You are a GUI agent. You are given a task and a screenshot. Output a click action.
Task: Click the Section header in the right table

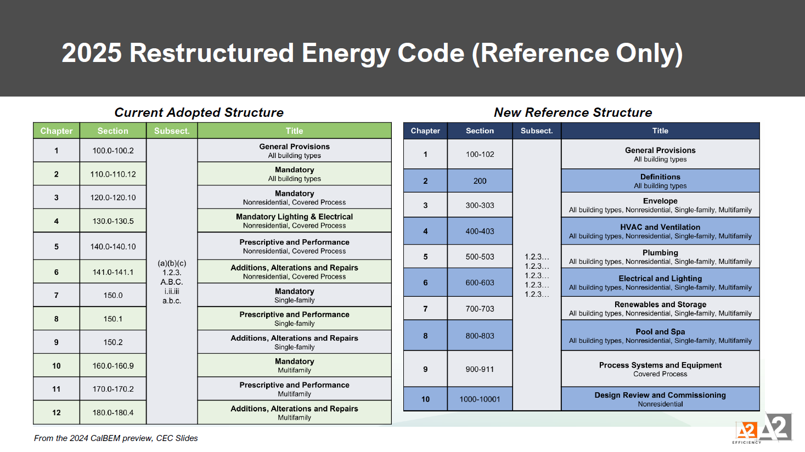click(480, 131)
